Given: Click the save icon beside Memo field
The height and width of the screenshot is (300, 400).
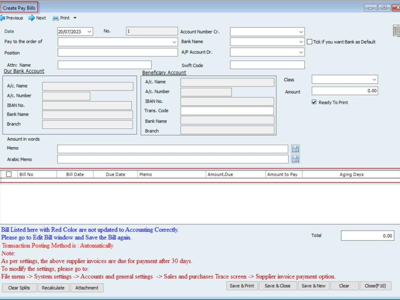Looking at the screenshot, I should click(295, 149).
